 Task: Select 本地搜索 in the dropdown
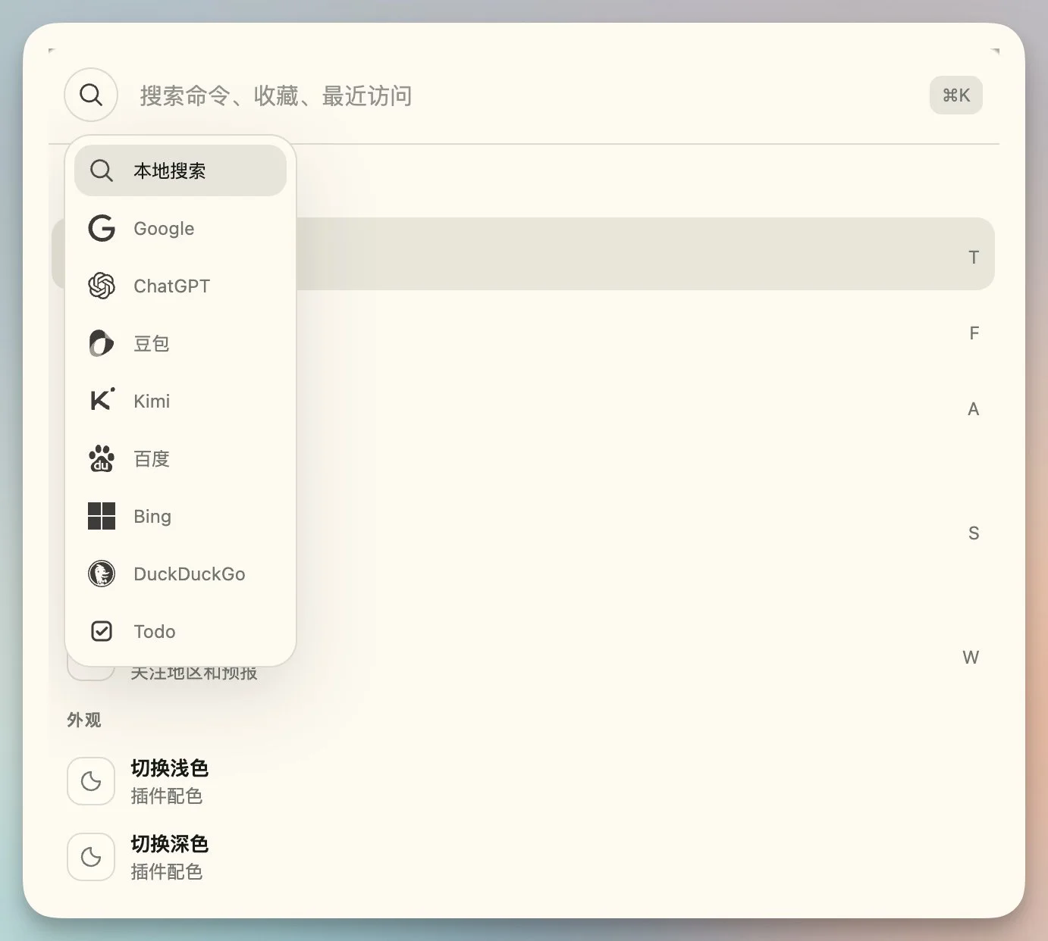point(180,170)
